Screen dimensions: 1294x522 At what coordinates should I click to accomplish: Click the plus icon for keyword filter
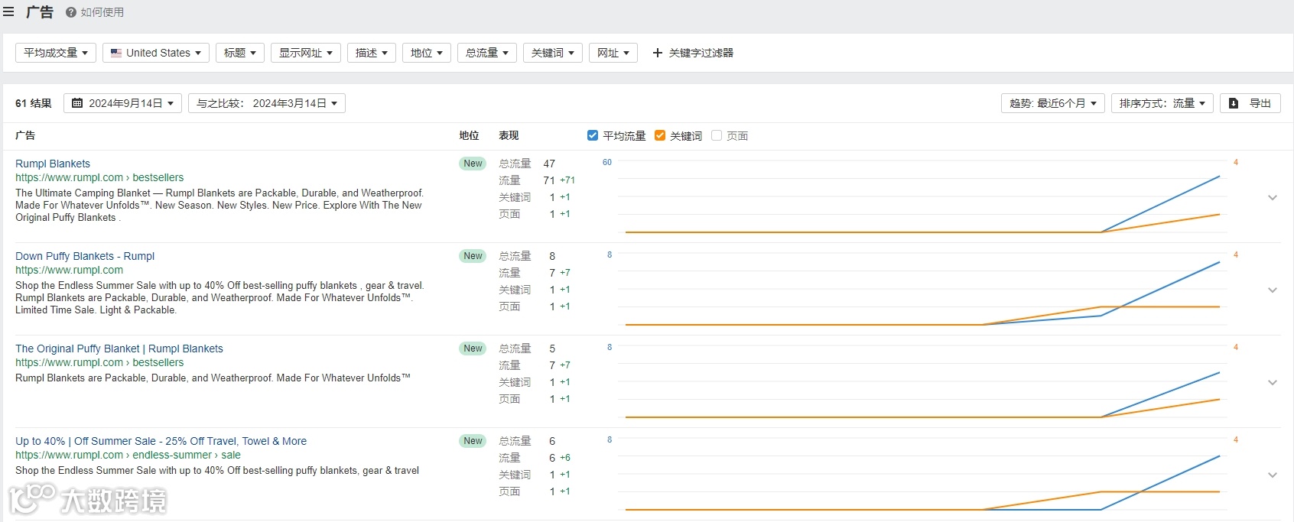click(x=657, y=53)
